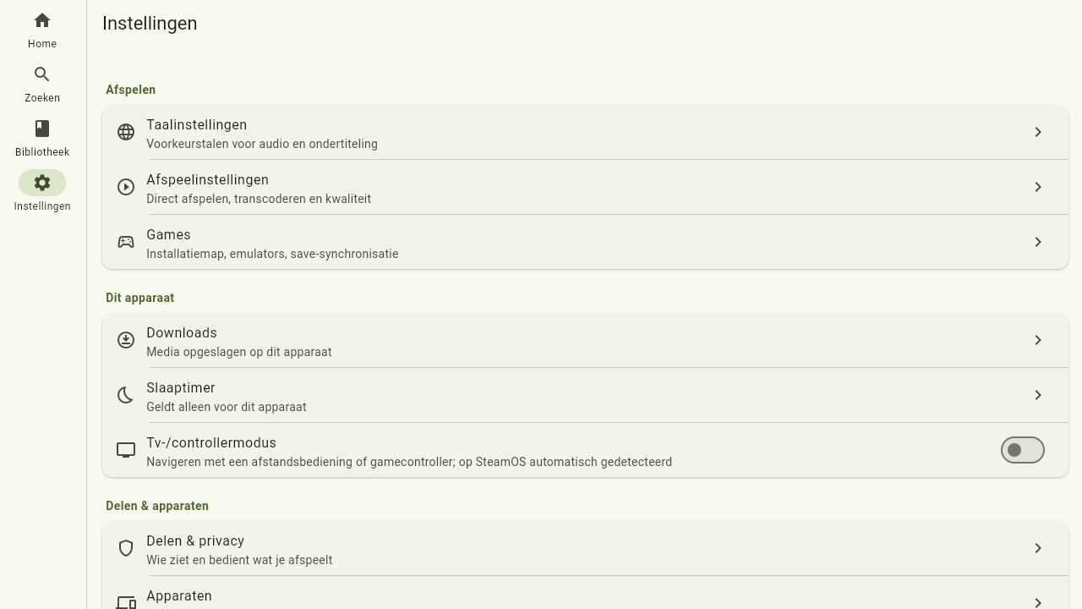Click the Apparaten row chevron

pos(1038,602)
